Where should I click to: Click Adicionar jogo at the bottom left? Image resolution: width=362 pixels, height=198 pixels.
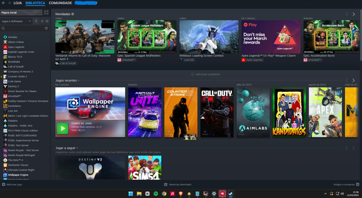pos(12,185)
